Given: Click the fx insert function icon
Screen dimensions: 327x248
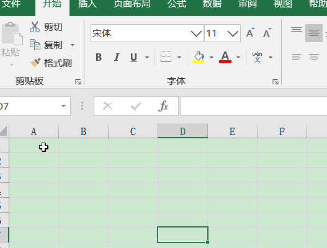Looking at the screenshot, I should click(164, 106).
